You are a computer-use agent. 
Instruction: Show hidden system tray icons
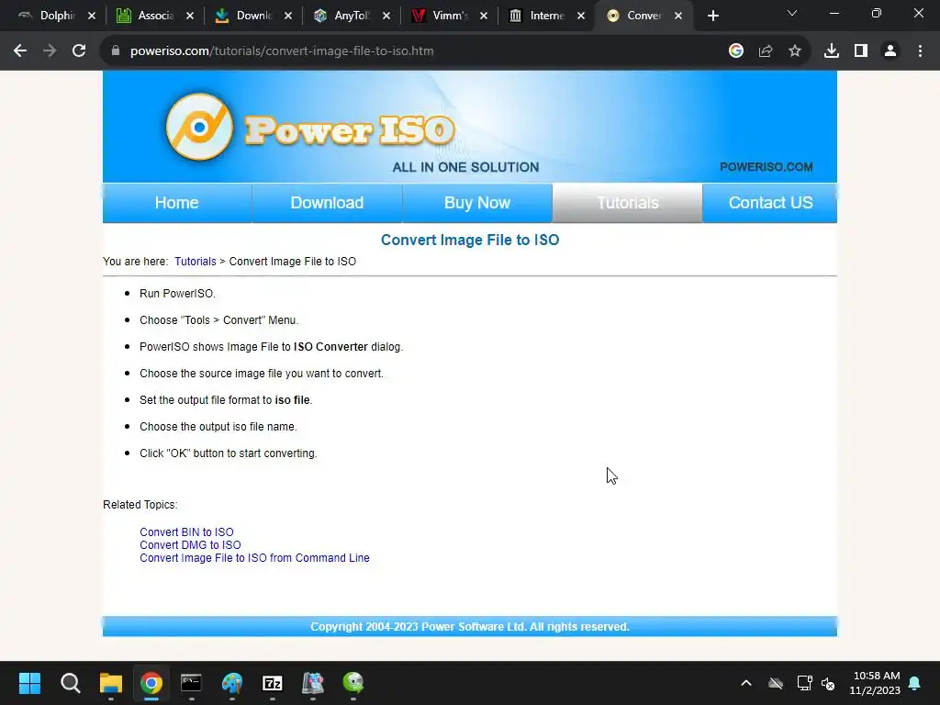click(x=746, y=683)
